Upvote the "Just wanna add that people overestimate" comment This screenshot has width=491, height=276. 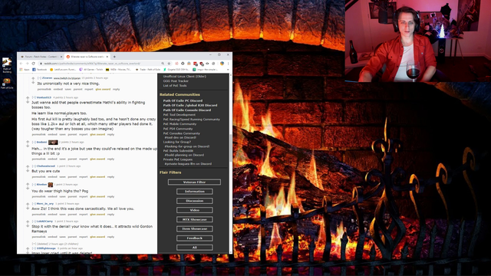(28, 98)
